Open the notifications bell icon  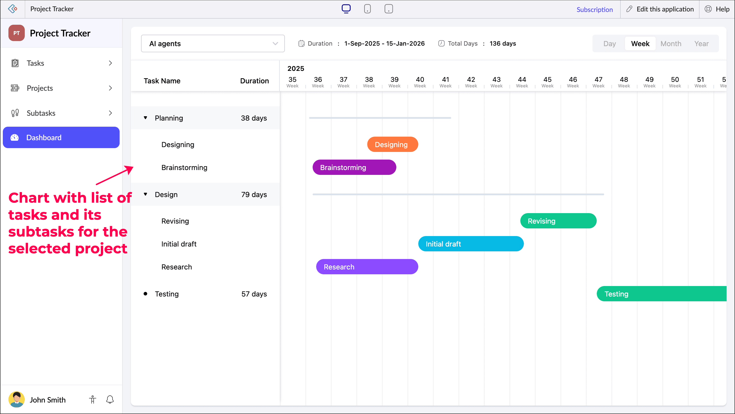[x=110, y=399]
